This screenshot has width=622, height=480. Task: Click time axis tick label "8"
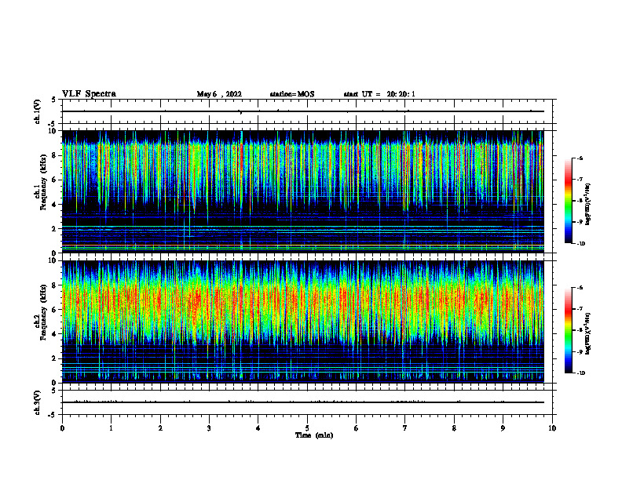[x=454, y=428]
